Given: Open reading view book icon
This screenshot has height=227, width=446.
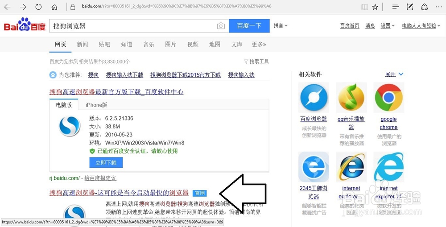Looking at the screenshot, I should click(x=364, y=7).
